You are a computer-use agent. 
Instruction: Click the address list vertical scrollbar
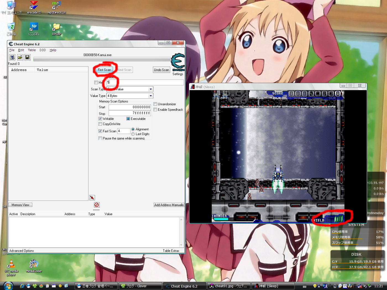coord(181,232)
